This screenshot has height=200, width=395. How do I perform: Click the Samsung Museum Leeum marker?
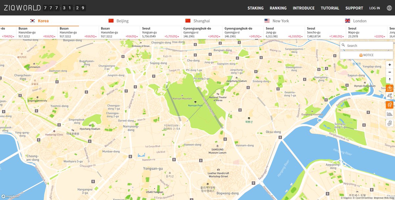pyautogui.click(x=217, y=146)
